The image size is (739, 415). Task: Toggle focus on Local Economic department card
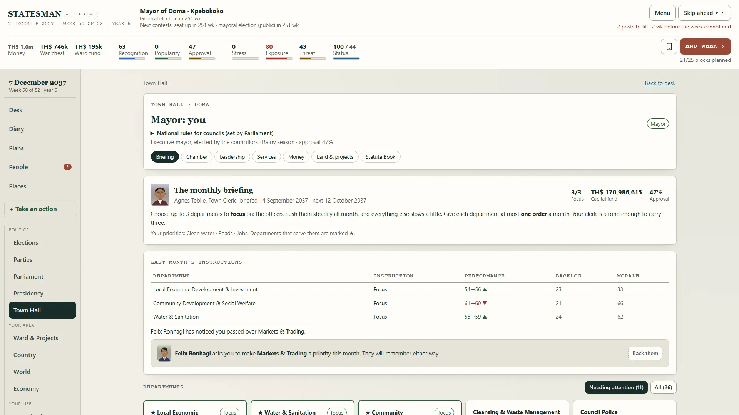coord(229,412)
